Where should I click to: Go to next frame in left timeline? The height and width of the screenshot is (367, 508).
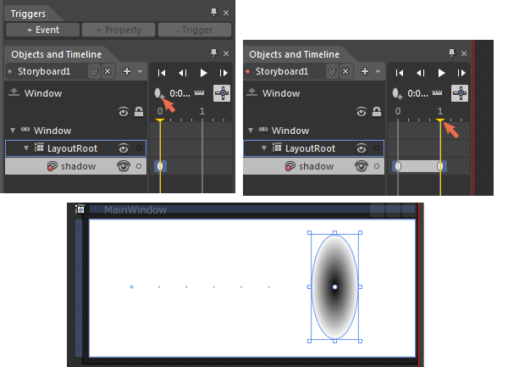(224, 73)
